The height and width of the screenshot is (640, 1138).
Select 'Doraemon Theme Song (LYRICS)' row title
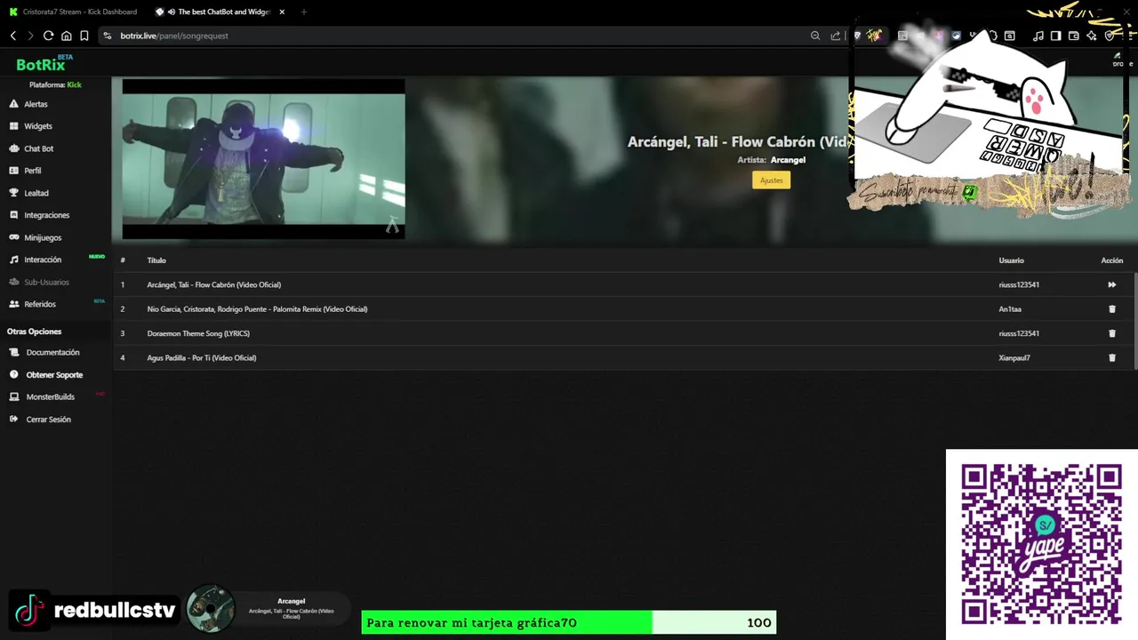[198, 333]
